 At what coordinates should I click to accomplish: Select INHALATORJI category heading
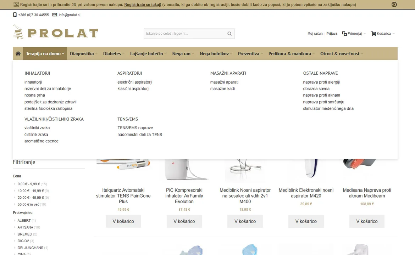(37, 73)
